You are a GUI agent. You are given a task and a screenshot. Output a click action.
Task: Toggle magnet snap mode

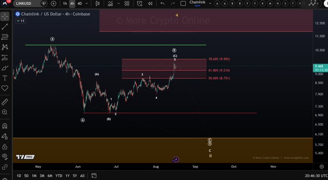(5, 126)
